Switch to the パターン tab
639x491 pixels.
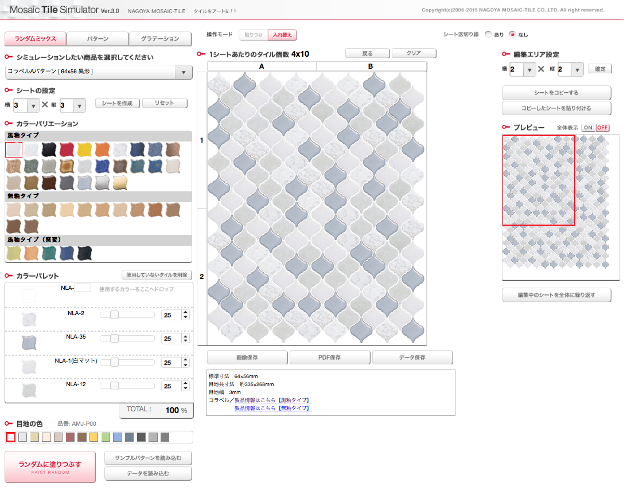(x=98, y=39)
